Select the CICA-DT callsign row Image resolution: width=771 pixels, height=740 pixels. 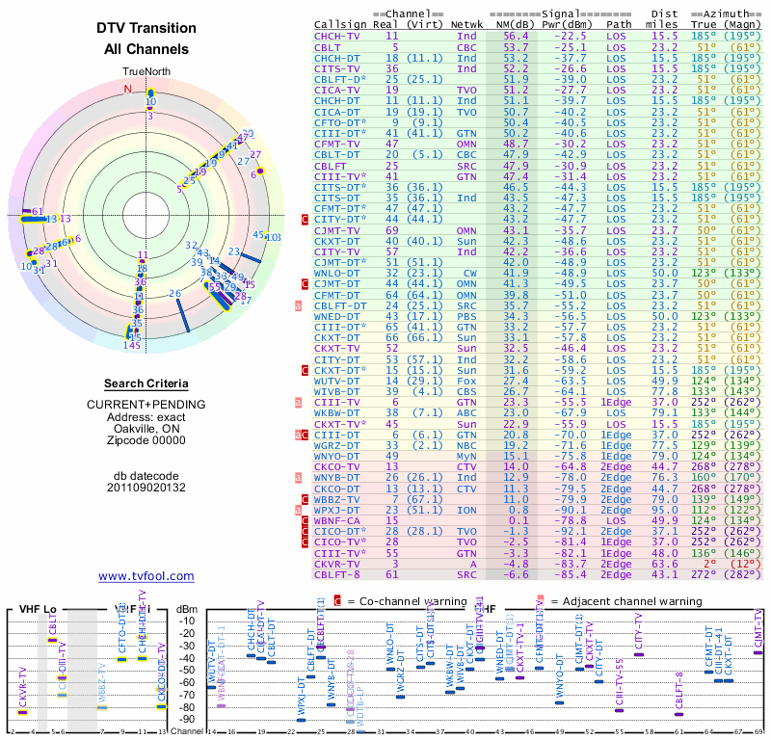tap(336, 112)
